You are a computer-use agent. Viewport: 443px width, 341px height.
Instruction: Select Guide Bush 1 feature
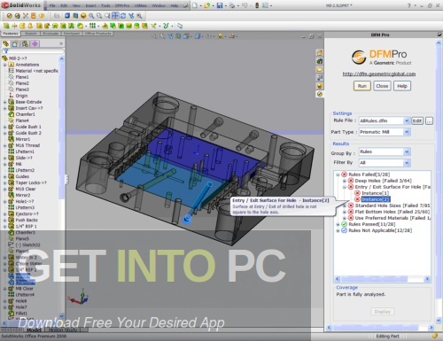pos(28,127)
